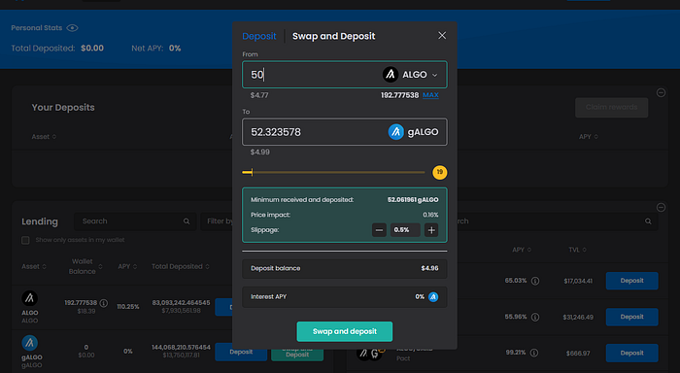This screenshot has width=680, height=373.
Task: Open the ALGO token selector dropdown
Action: tap(410, 75)
